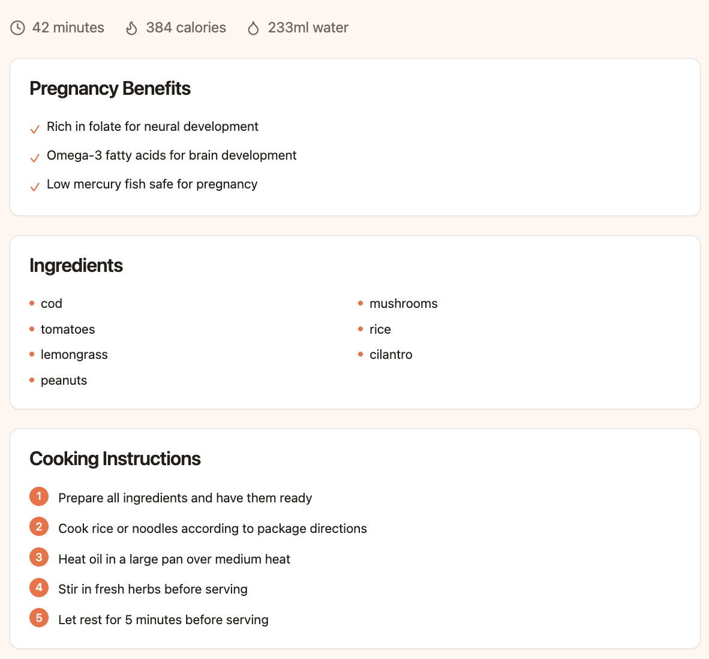Click the Ingredients heading
Screen dimensions: 709x659
(x=76, y=266)
